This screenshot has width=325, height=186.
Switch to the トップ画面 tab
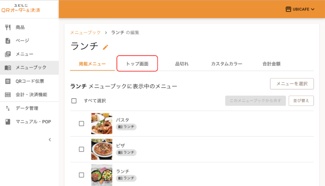(137, 64)
